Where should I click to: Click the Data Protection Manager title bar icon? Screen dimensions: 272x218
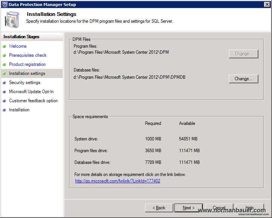click(x=5, y=5)
